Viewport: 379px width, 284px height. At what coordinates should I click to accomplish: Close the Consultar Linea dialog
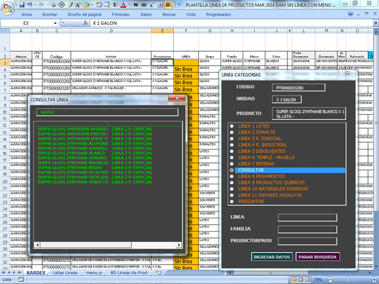pos(177,98)
